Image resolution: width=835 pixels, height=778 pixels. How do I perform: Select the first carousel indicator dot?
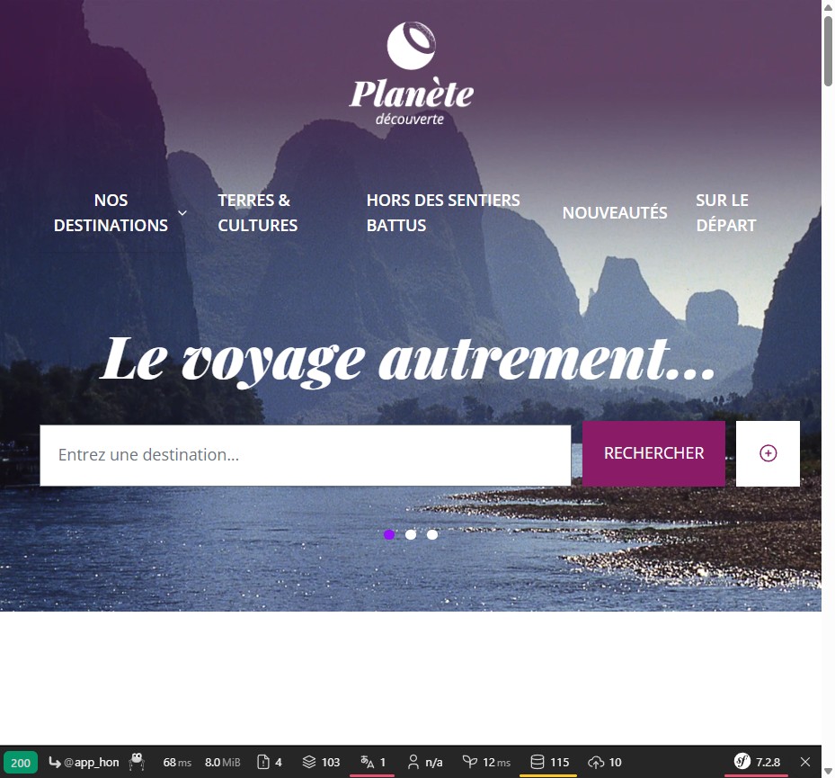(x=389, y=534)
